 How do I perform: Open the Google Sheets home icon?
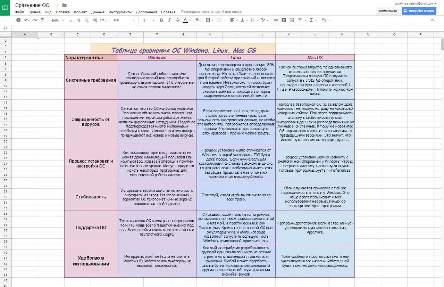(5, 8)
